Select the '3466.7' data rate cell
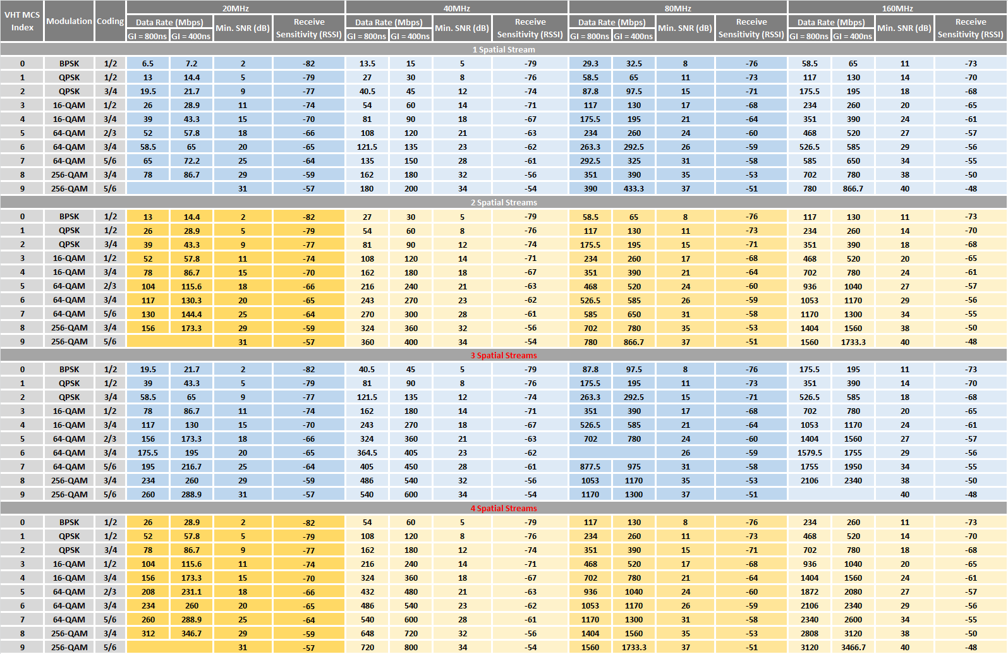This screenshot has height=654, width=1008. pos(853,648)
